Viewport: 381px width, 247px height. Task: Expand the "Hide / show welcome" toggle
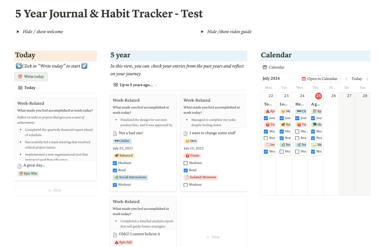18,32
